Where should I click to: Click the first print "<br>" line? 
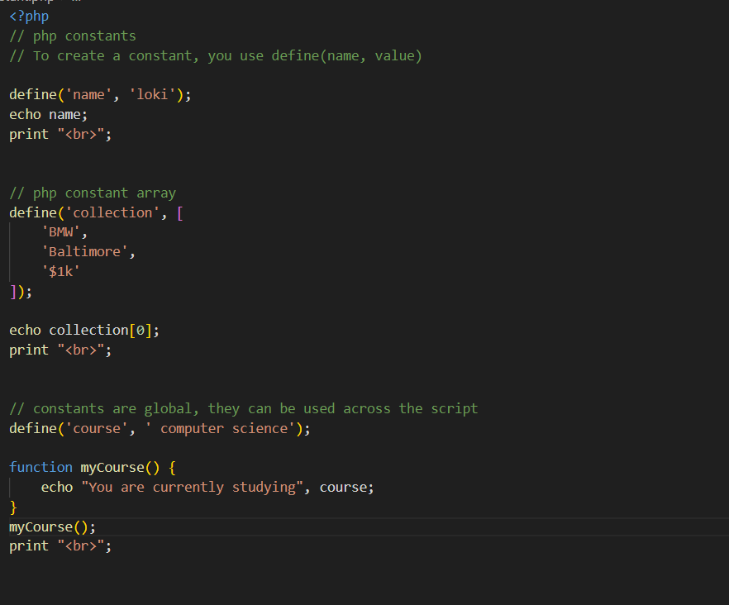[x=60, y=135]
